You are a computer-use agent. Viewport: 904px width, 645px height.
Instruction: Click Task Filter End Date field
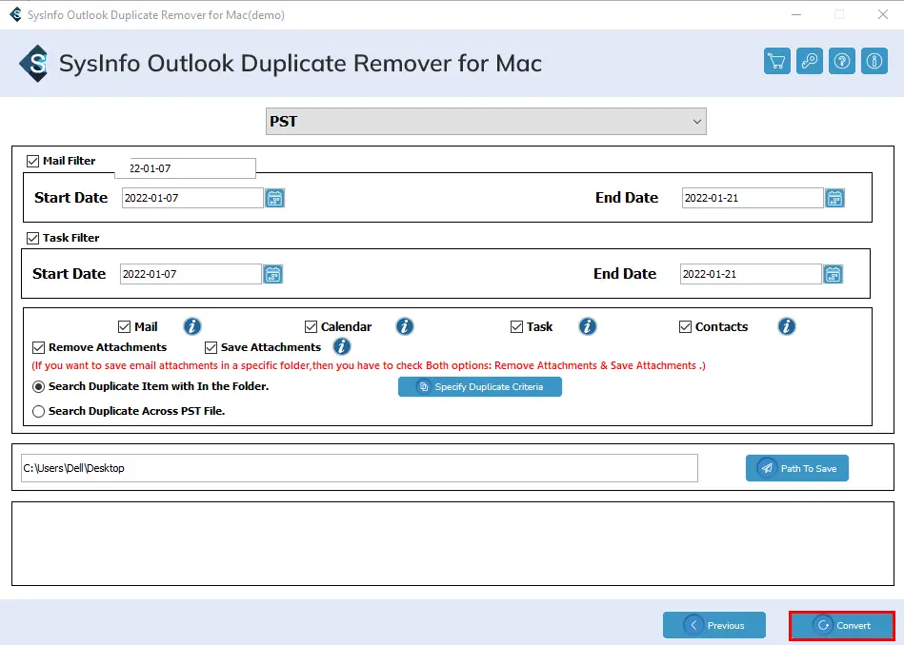pyautogui.click(x=751, y=274)
